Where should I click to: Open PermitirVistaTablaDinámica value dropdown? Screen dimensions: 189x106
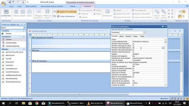(163, 48)
